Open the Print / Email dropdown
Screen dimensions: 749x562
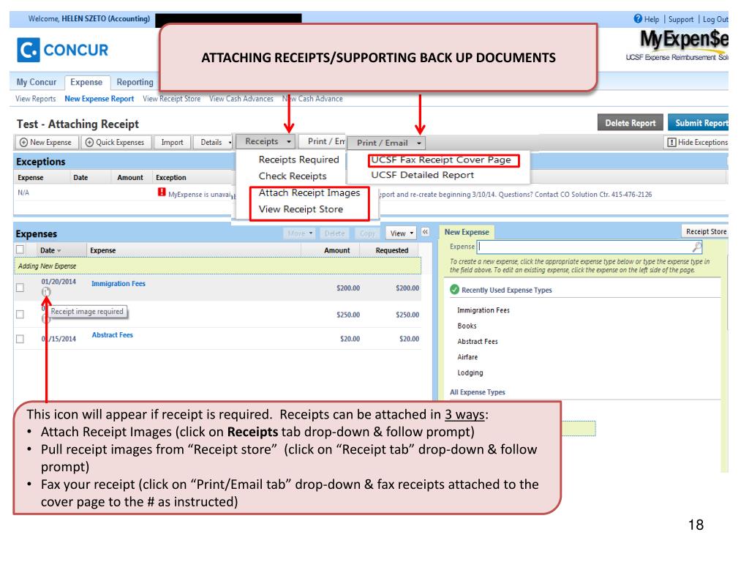tap(386, 143)
